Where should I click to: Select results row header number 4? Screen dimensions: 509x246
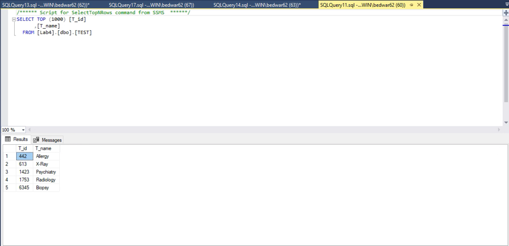(x=9, y=180)
